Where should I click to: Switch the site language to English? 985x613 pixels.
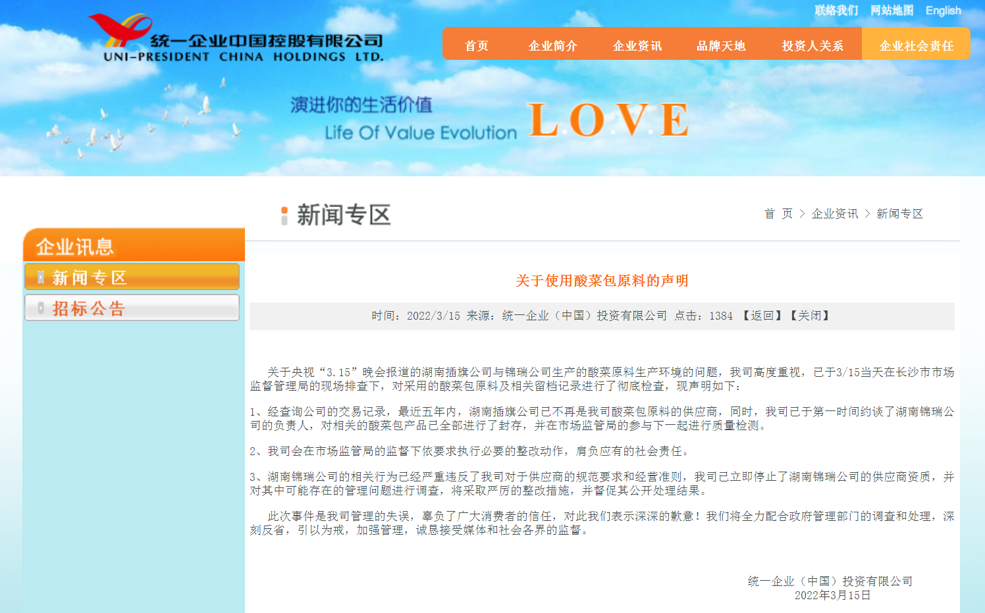point(943,11)
